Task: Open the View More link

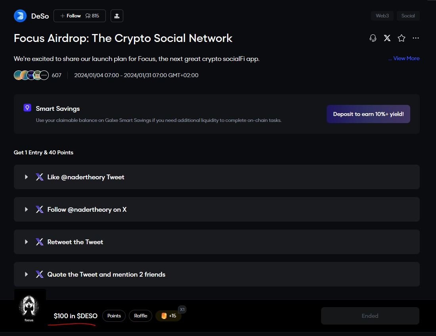Action: point(404,58)
